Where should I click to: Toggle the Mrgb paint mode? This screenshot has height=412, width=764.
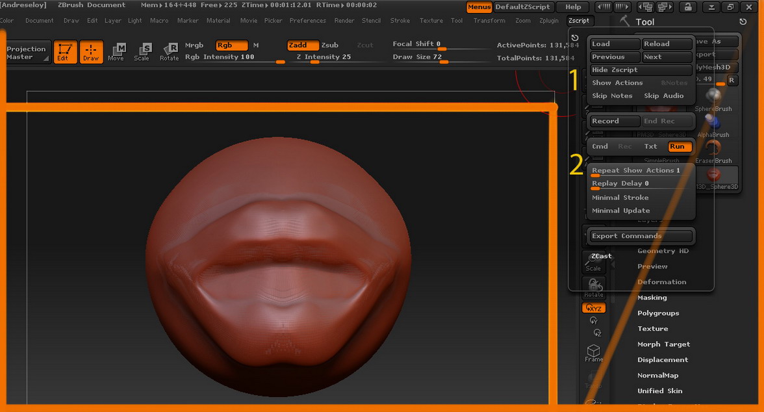194,45
